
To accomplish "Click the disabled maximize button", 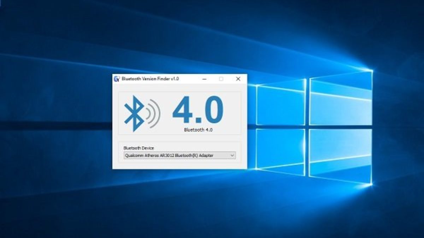I will (221, 79).
